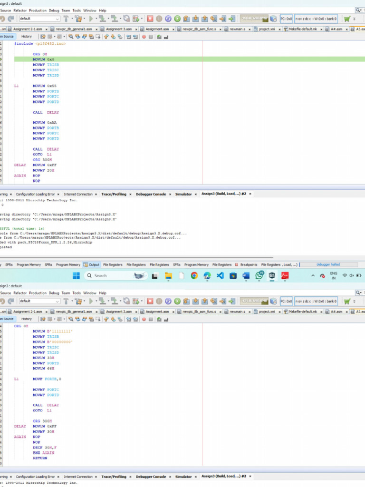Expand Run Project dropdown arrow in upper window

pyautogui.click(x=96, y=19)
